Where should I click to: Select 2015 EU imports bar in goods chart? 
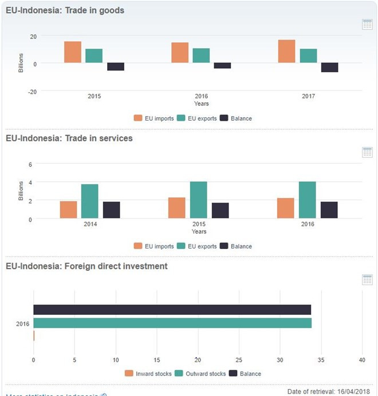73,52
